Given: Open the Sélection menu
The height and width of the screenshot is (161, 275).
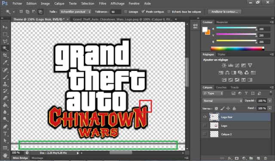Looking at the screenshot, I should (88, 3).
